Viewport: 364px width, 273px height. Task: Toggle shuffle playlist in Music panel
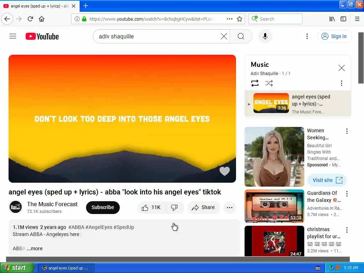[x=269, y=83]
